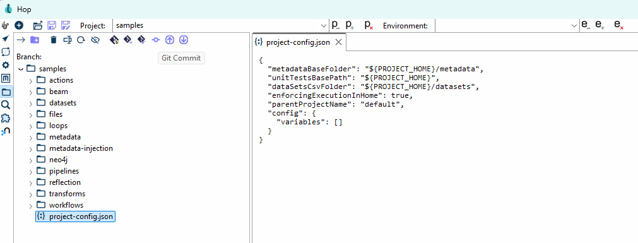
Task: Click the Open file icon in main toolbar
Action: (x=38, y=25)
